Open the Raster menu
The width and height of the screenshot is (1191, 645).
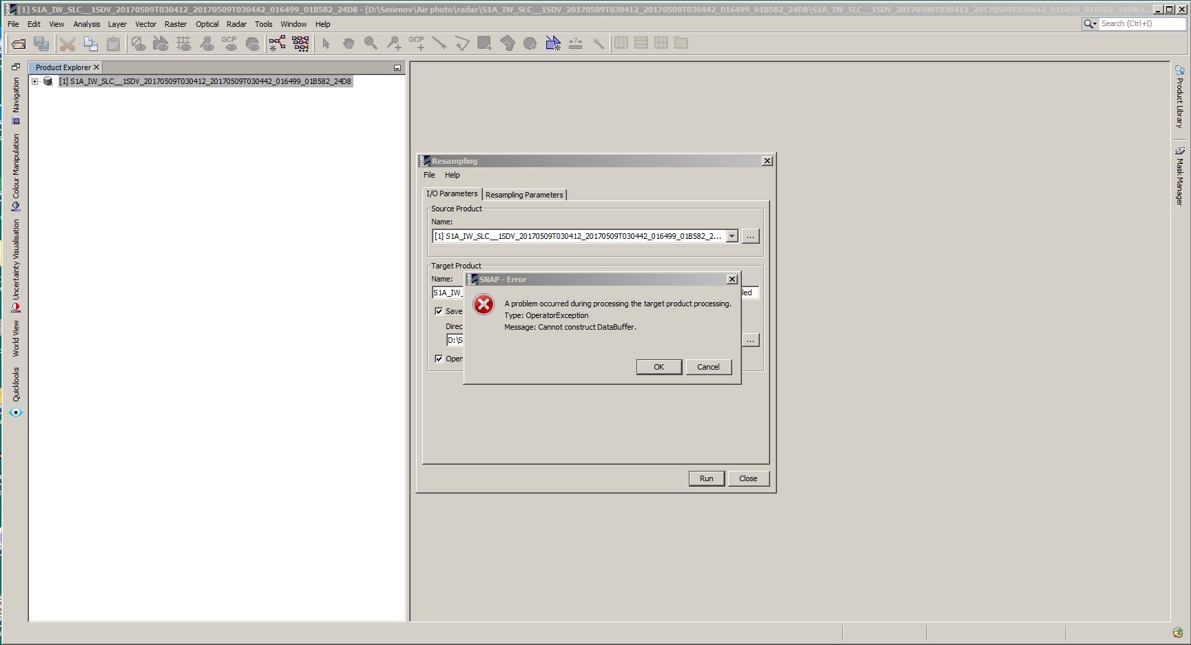click(176, 24)
